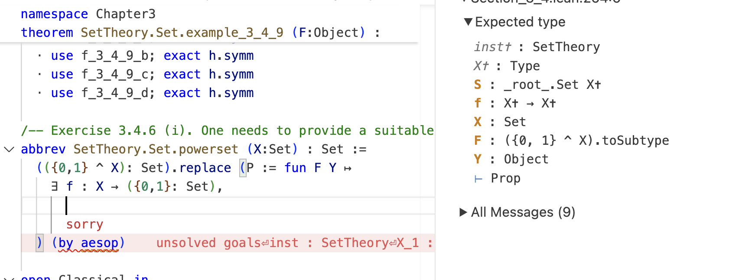
Task: Click theorem name 'SetTheory.Set.example_3_4_9' in sticky header
Action: 182,33
